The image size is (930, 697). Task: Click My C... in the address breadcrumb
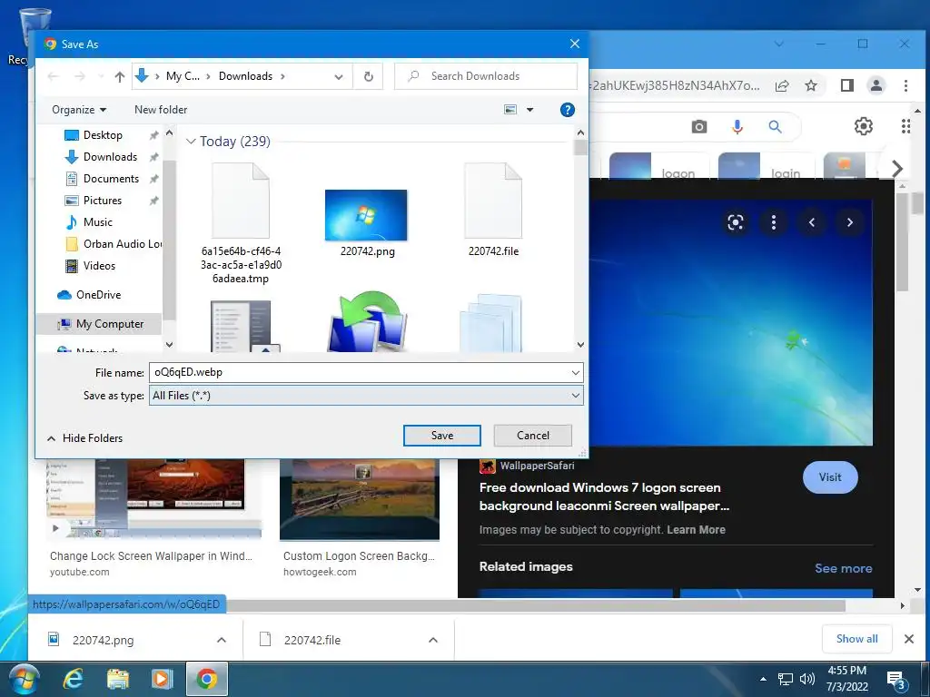(183, 76)
